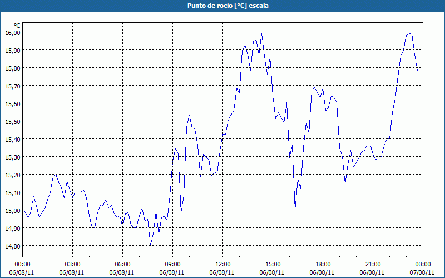The width and height of the screenshot is (445, 278).
Task: Click the 06:00 time label
Action: click(122, 265)
